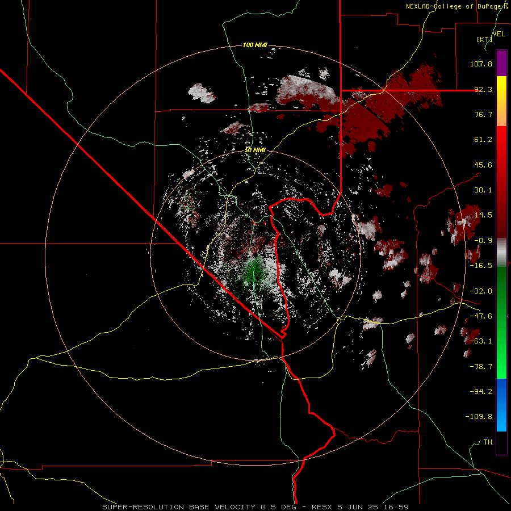Select the 45.6 value on velocity scale
511x511 pixels.
(483, 165)
